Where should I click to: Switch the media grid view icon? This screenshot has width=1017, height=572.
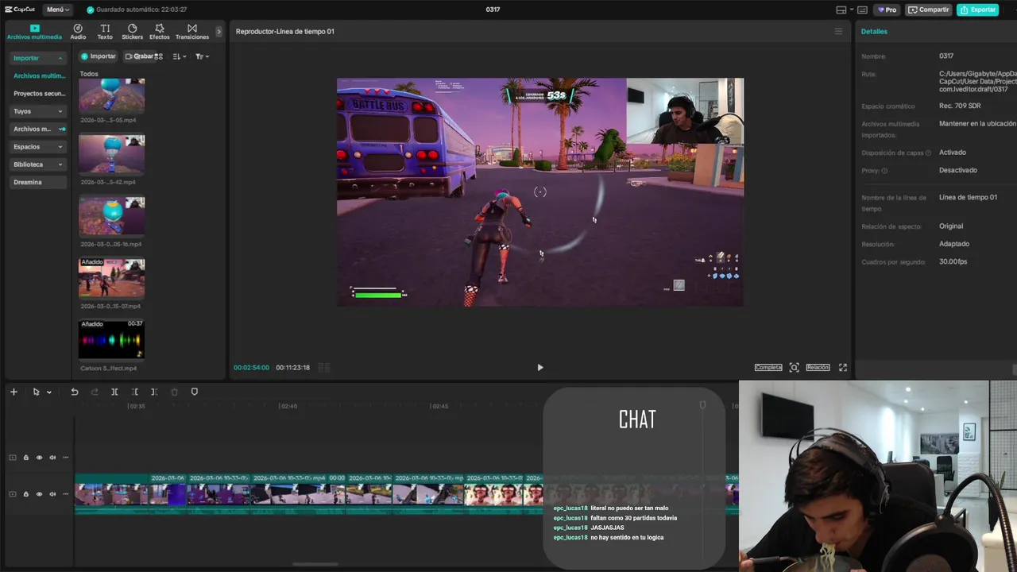[158, 56]
